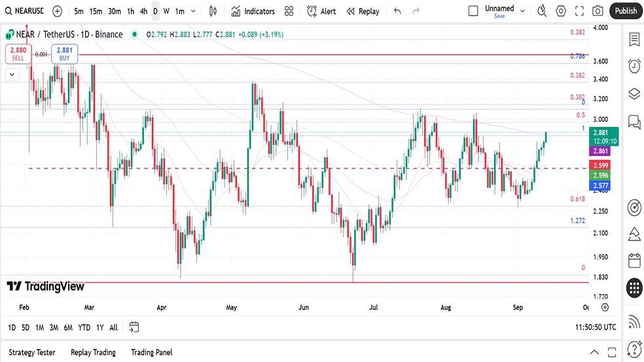The image size is (644, 362).
Task: Open time axis settings gear
Action: (605, 307)
